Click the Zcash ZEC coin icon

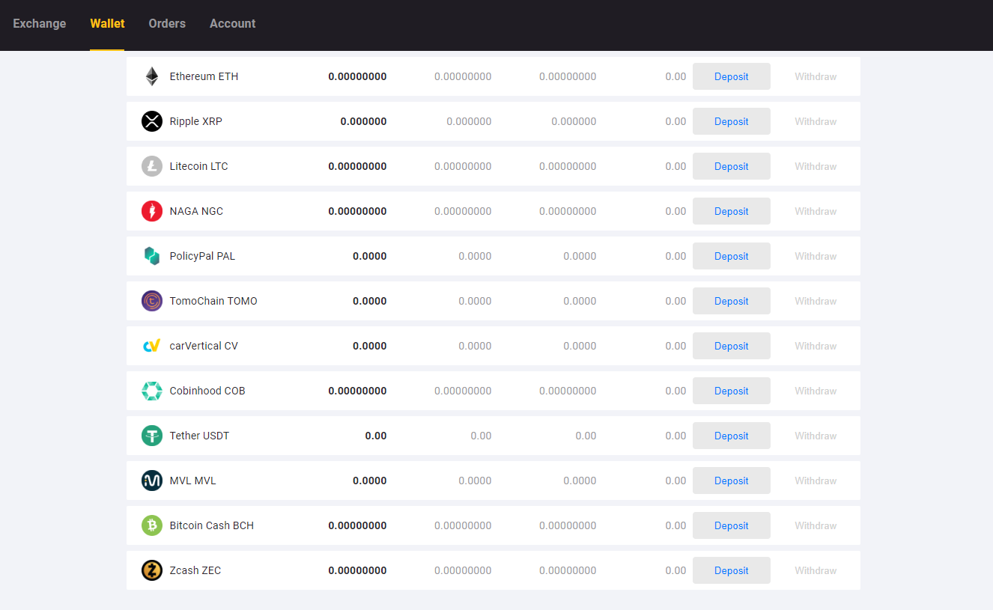tap(152, 570)
